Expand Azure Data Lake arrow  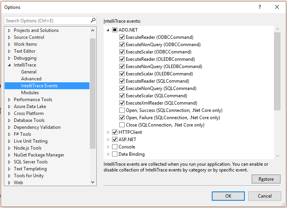(9, 106)
